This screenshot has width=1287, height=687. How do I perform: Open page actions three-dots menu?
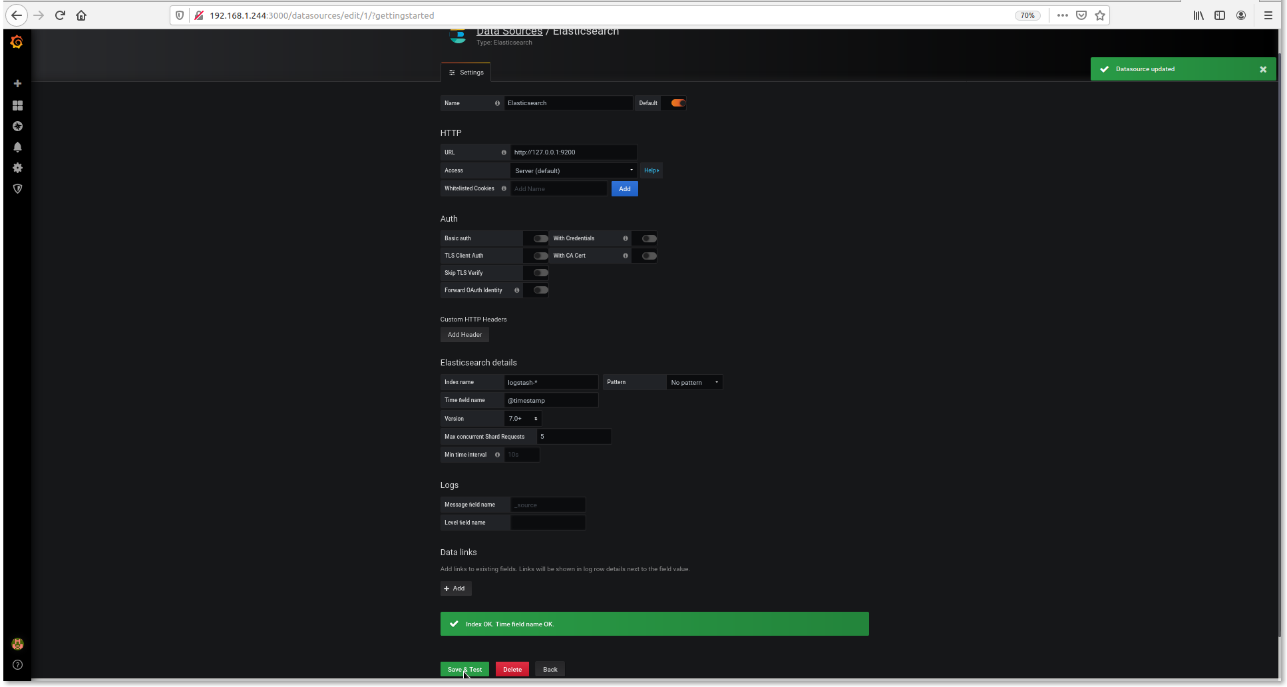[1063, 15]
